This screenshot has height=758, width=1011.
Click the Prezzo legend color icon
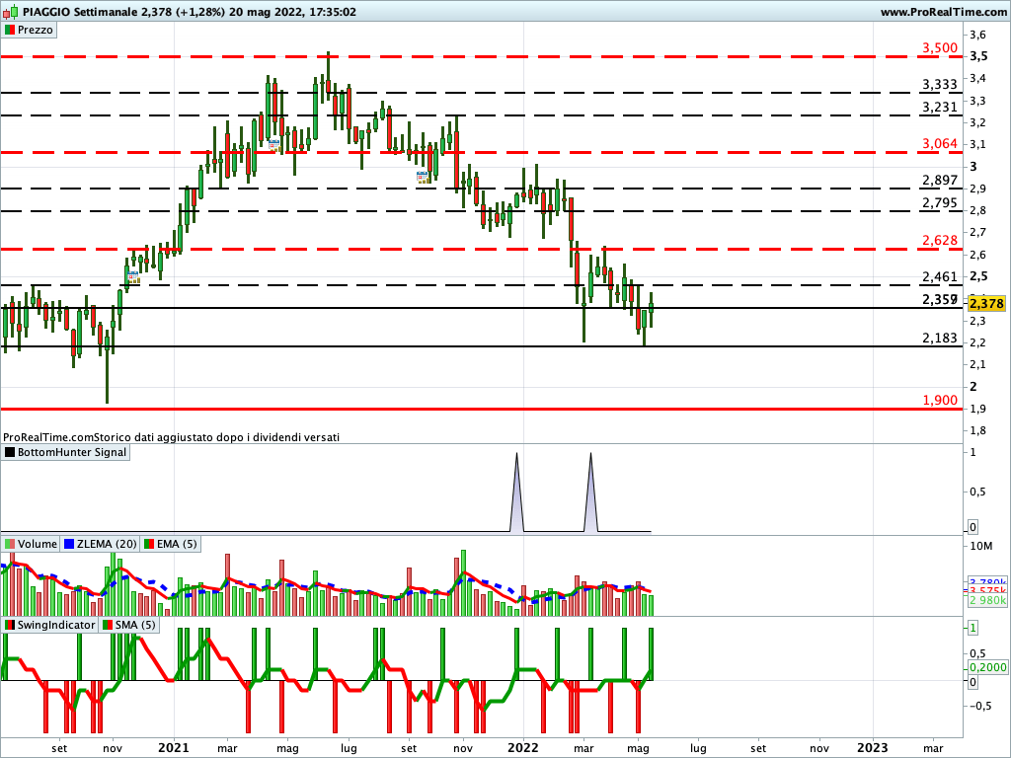10,30
